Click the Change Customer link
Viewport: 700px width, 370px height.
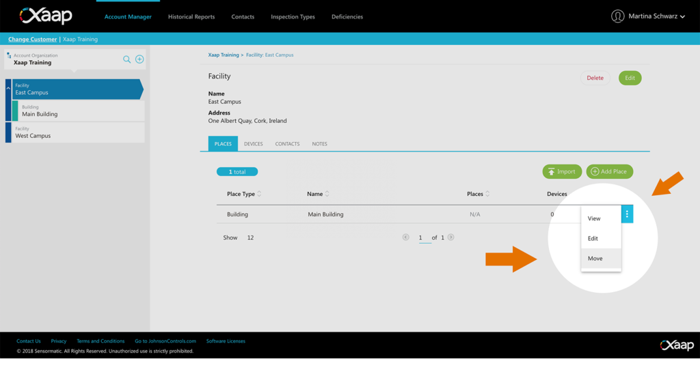tap(33, 39)
